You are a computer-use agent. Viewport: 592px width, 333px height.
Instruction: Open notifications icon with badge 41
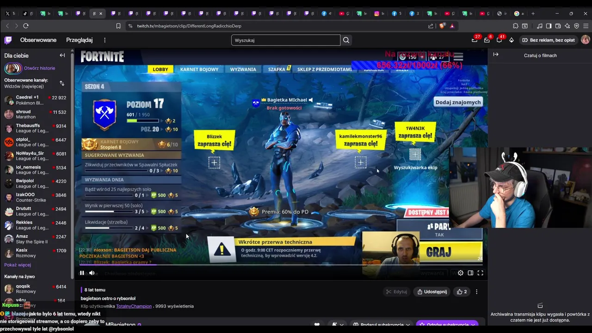coord(499,40)
